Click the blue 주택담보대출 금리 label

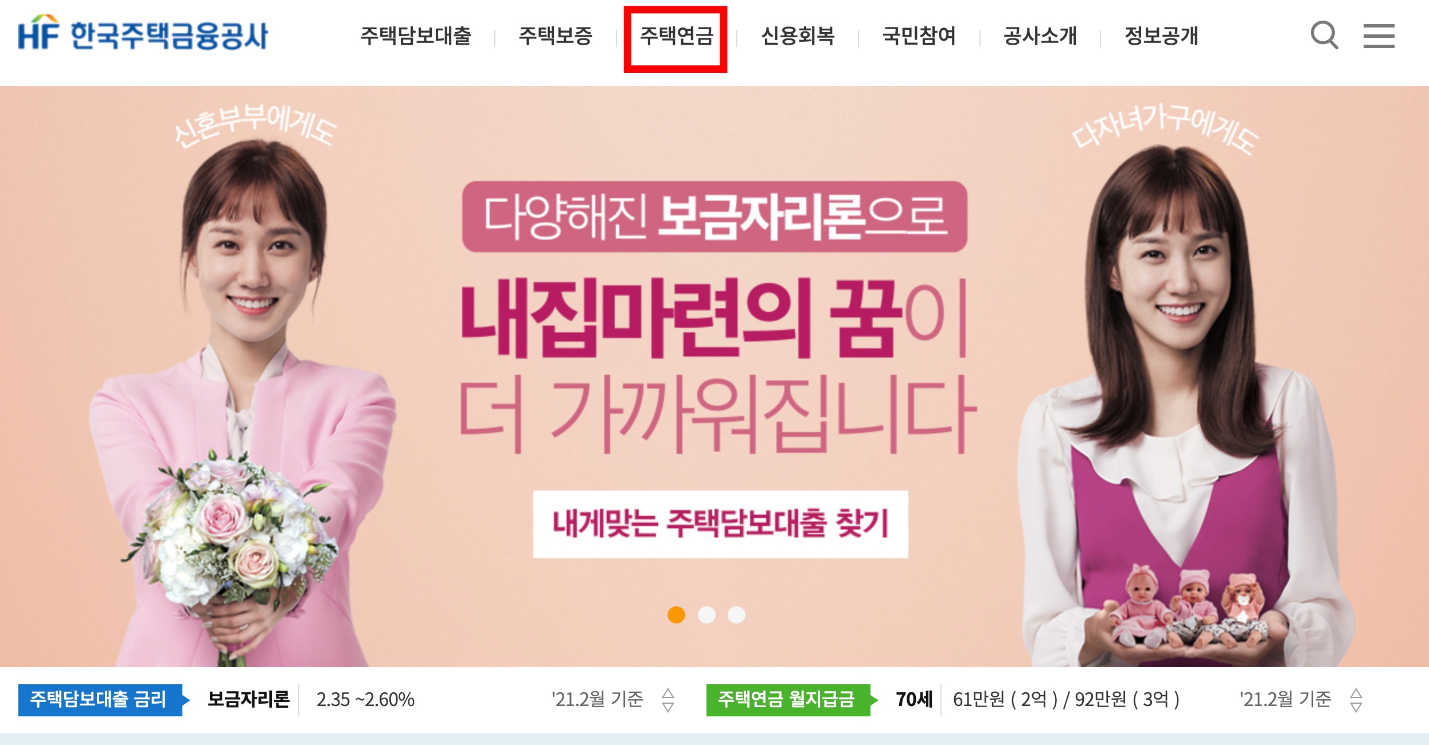[99, 700]
